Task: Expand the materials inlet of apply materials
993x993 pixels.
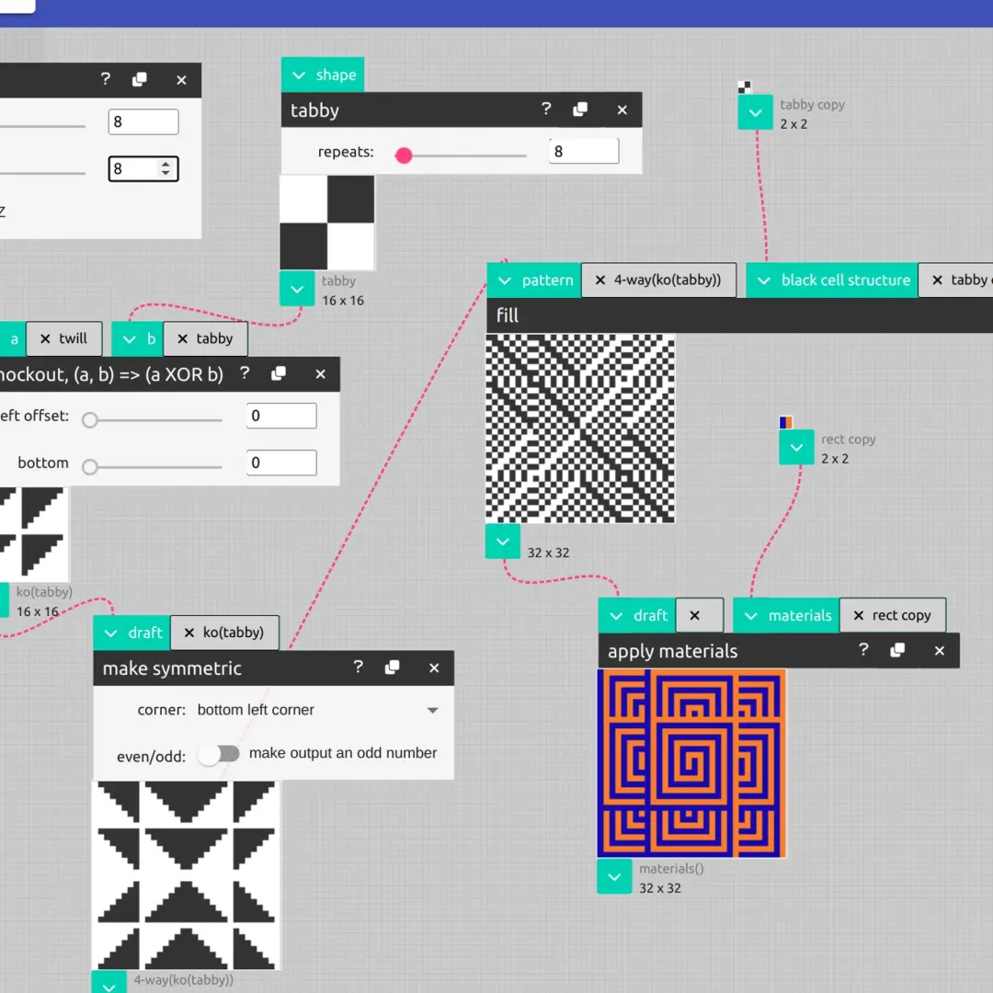Action: (x=786, y=615)
